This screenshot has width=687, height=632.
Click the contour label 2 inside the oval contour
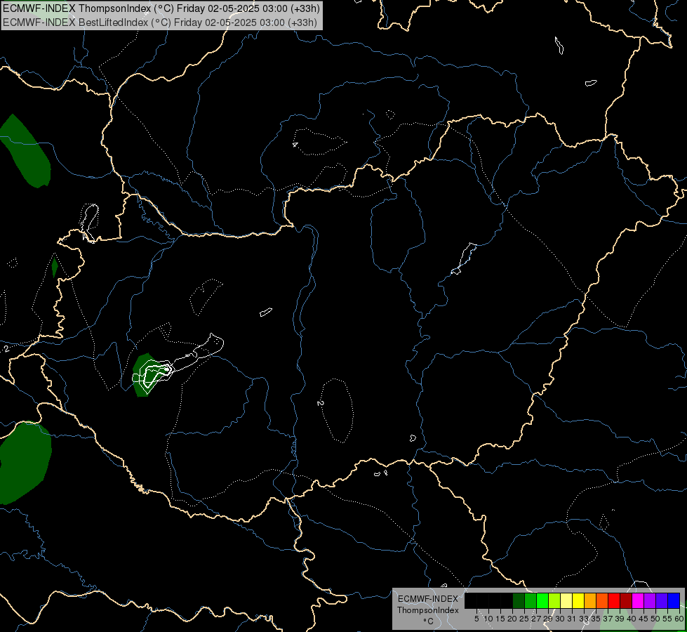pos(320,403)
